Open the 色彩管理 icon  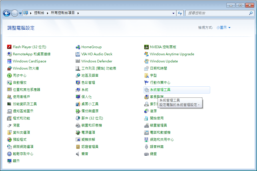[78, 83]
